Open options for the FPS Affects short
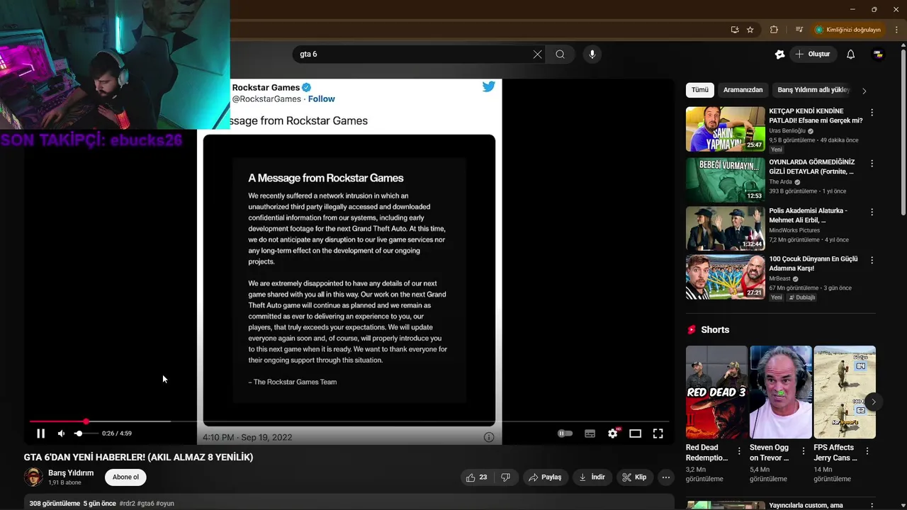The height and width of the screenshot is (510, 907). click(867, 451)
